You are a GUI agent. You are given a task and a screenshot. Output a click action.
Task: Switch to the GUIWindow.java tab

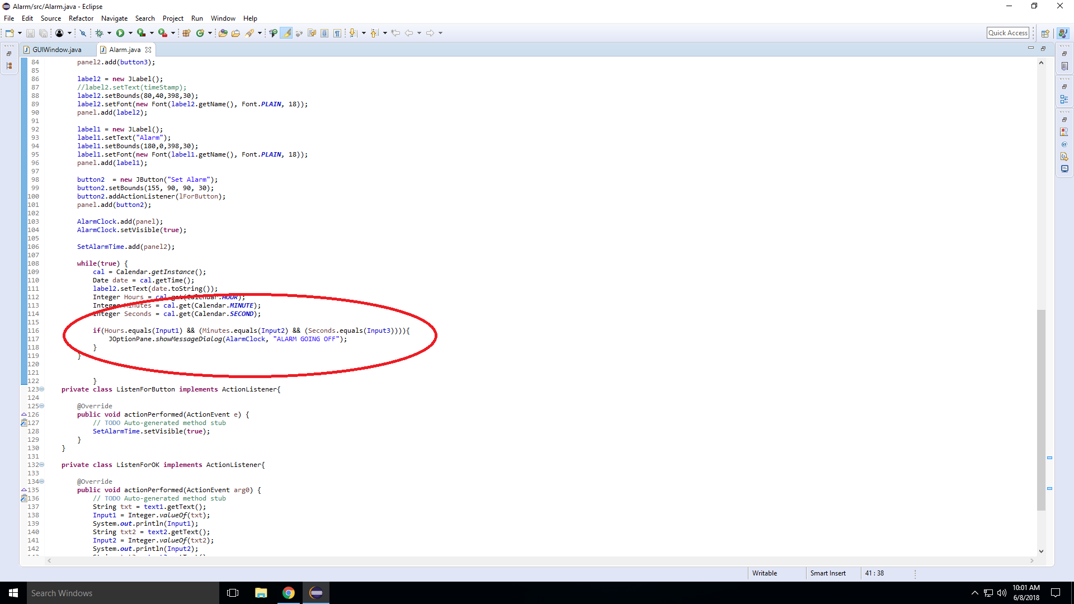(x=56, y=50)
